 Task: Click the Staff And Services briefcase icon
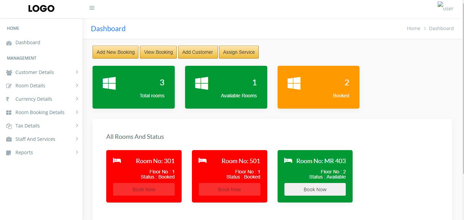(9, 139)
